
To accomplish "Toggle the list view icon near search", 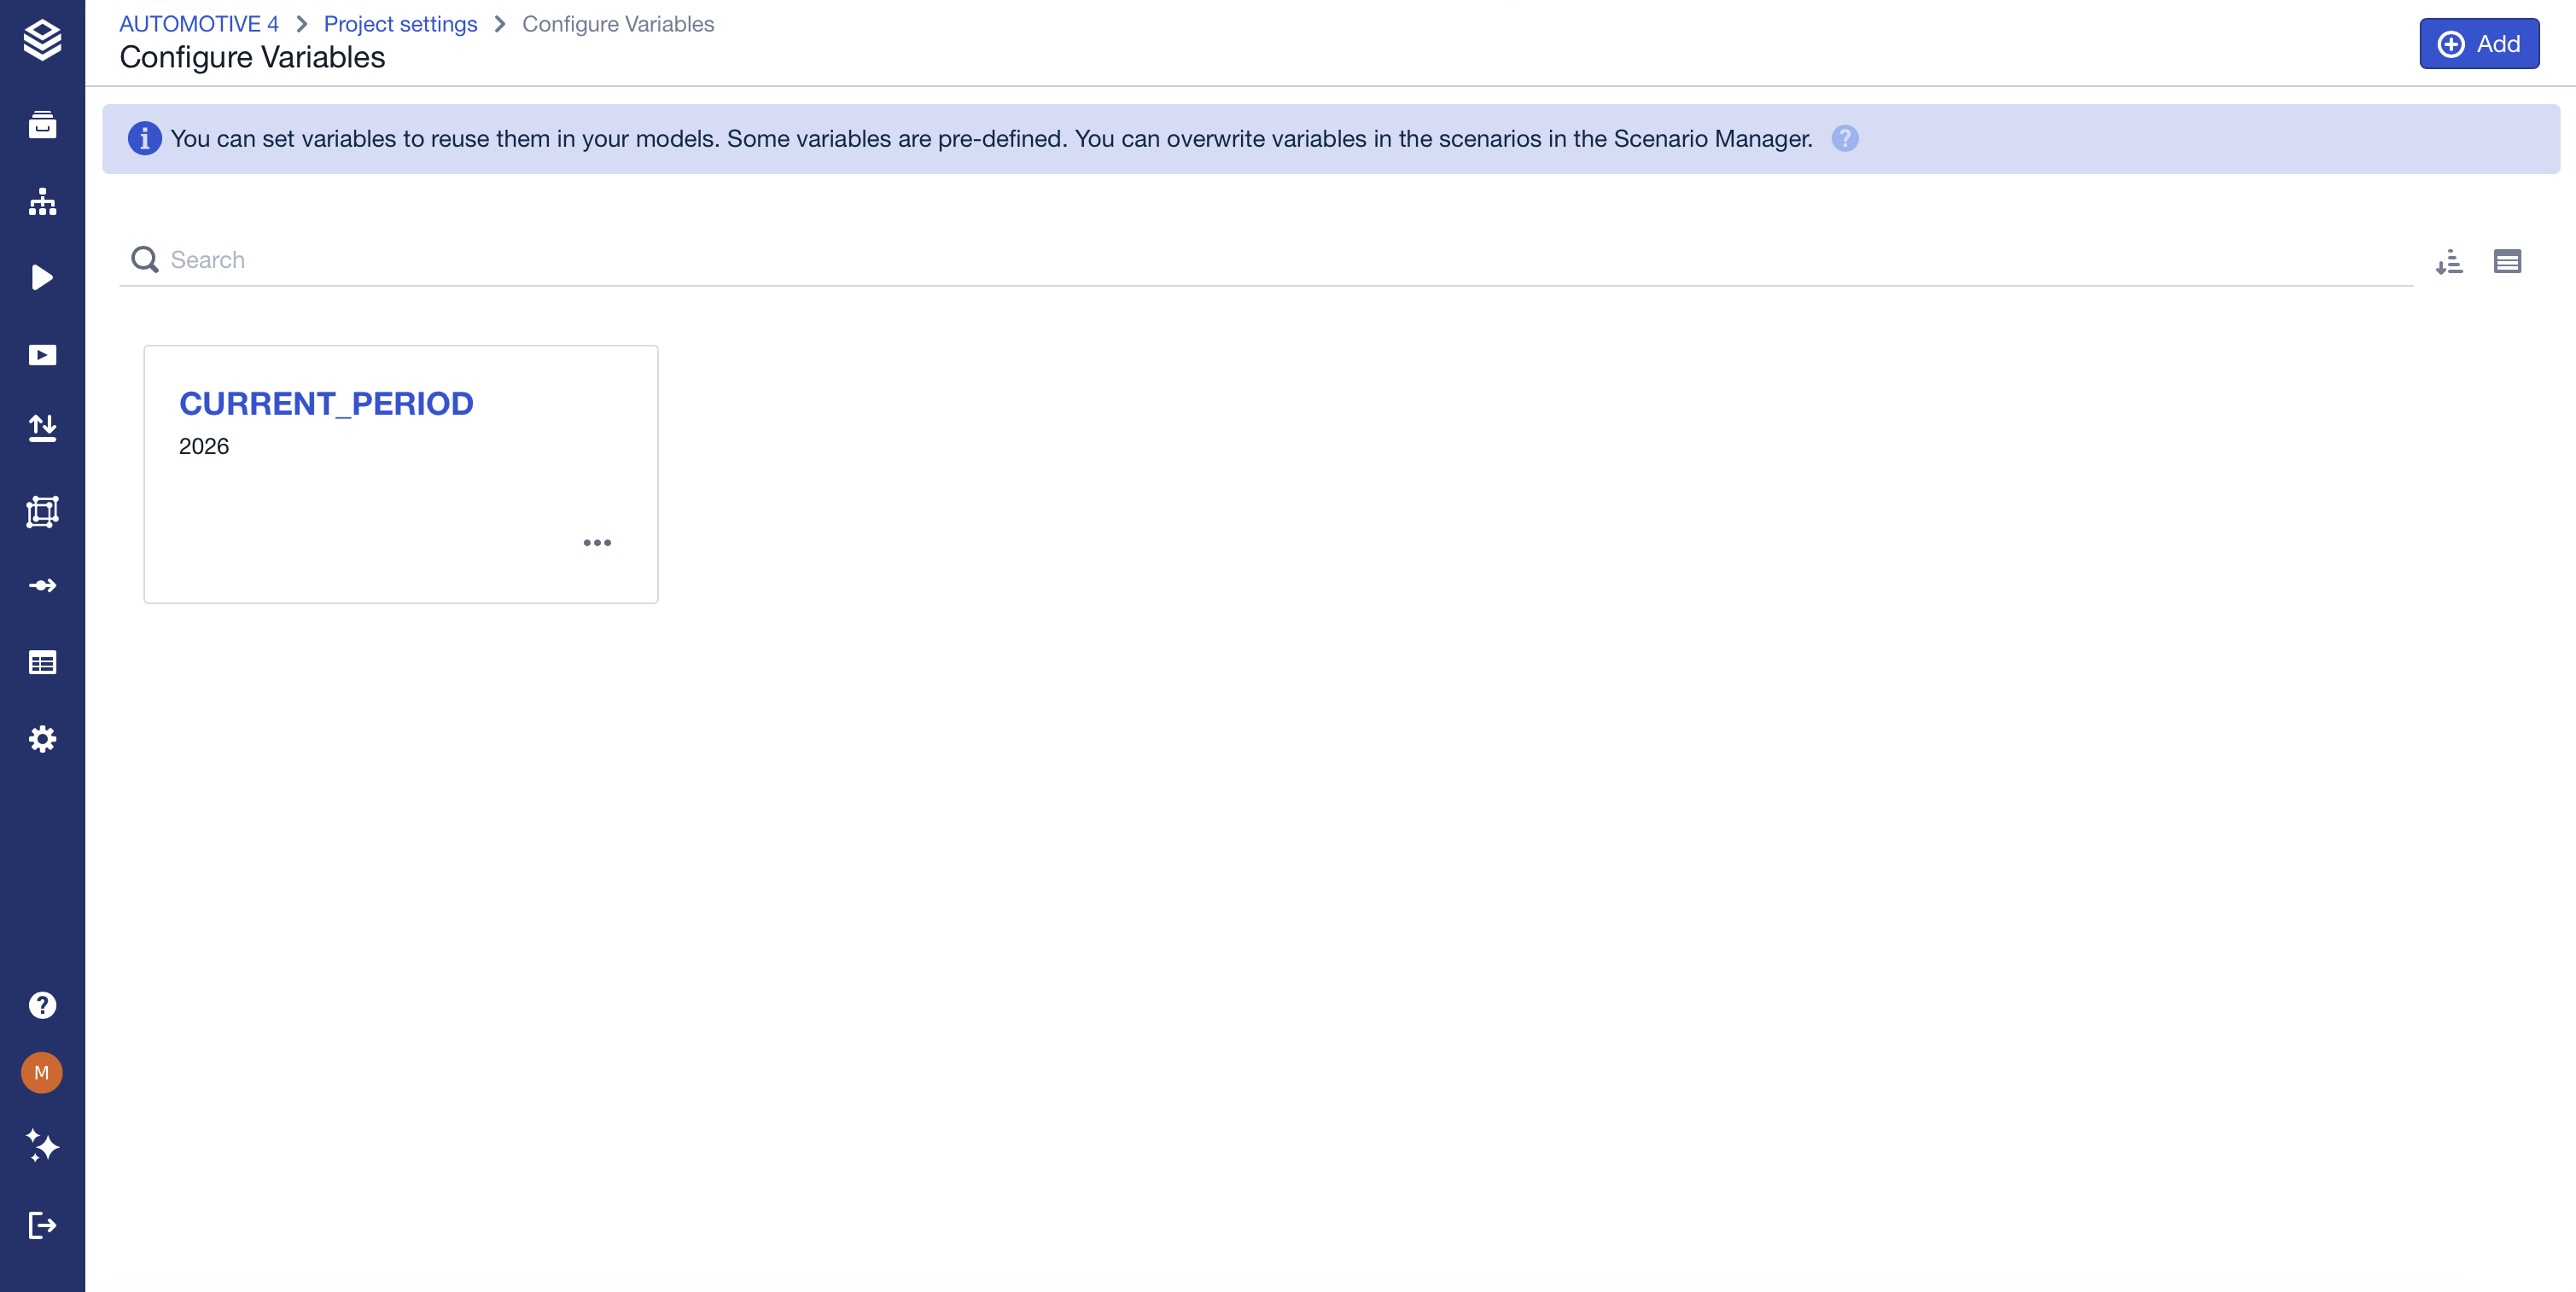I will 2509,261.
